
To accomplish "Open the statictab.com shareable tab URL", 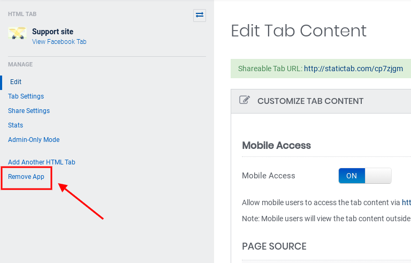I will pos(353,69).
